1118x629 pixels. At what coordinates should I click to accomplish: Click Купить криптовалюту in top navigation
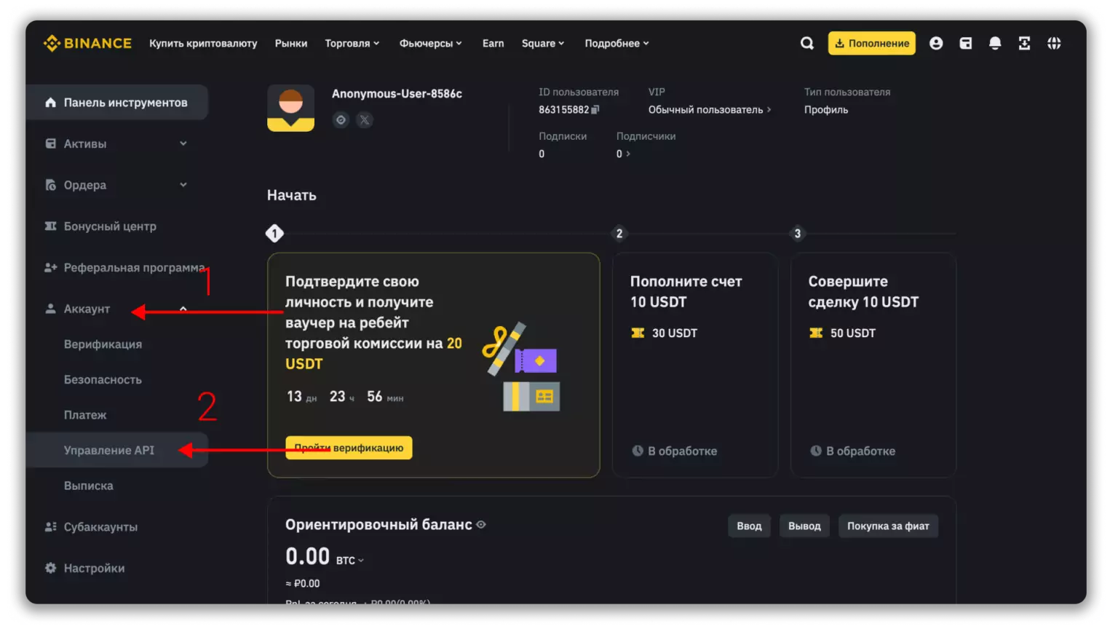(203, 43)
